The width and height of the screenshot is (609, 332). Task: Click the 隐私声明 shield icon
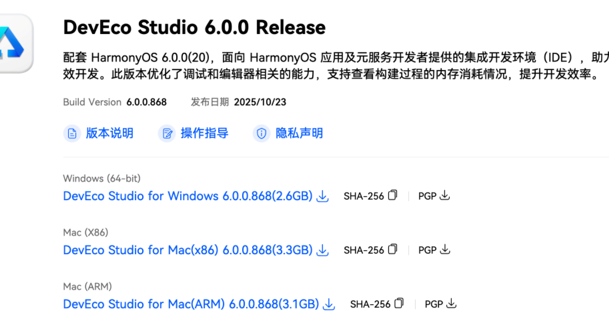[x=262, y=133]
